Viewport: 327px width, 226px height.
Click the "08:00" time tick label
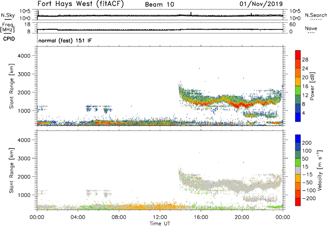[x=119, y=217]
